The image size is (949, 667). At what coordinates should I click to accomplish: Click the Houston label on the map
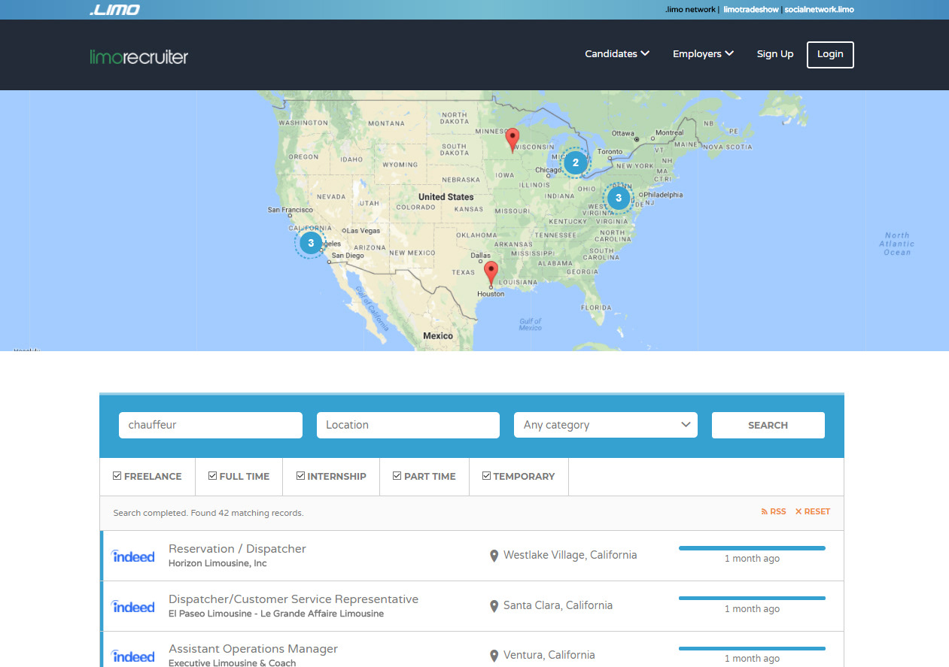coord(491,294)
